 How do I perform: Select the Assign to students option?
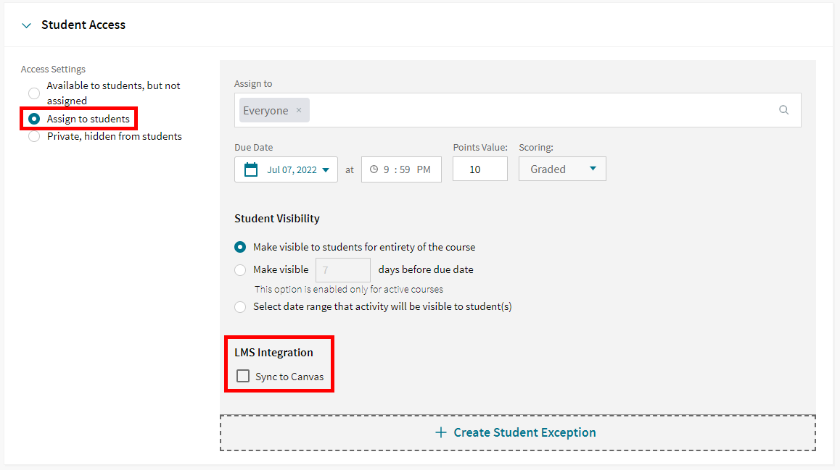click(33, 118)
